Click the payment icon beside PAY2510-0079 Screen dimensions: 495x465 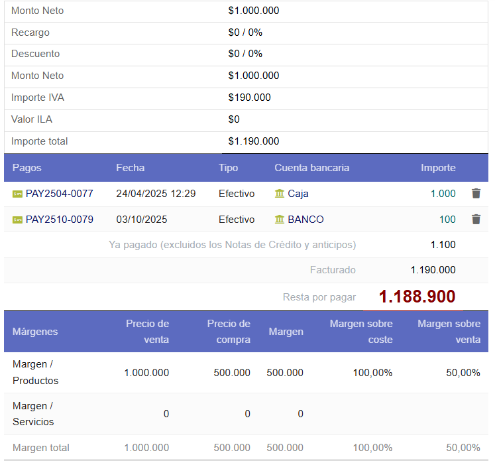17,220
